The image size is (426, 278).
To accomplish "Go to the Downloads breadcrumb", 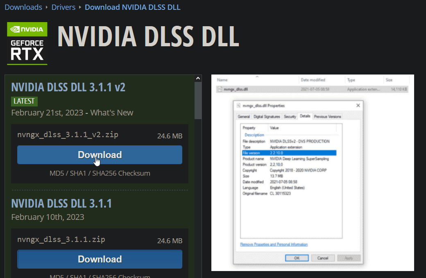I will tap(23, 7).
